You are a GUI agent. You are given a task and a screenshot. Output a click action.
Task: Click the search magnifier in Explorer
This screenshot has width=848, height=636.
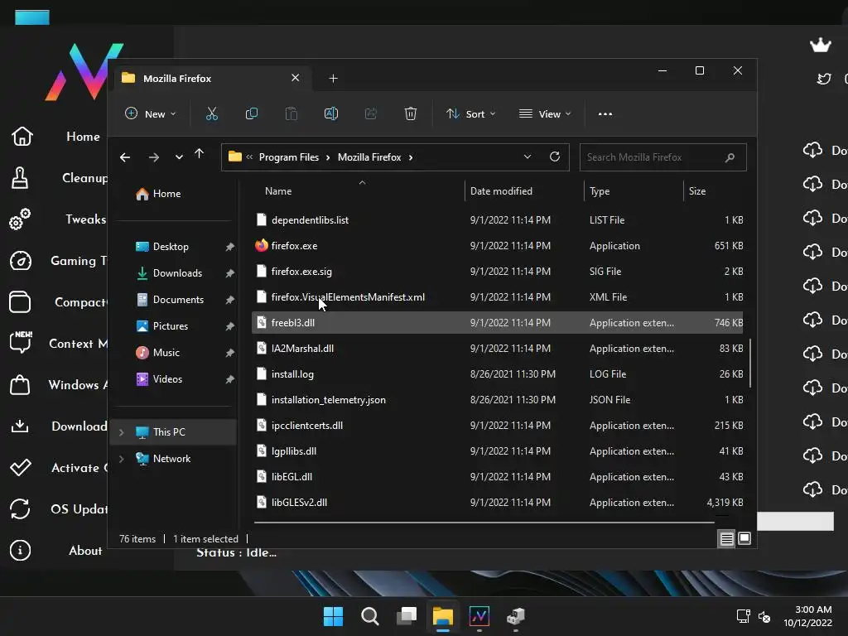730,157
